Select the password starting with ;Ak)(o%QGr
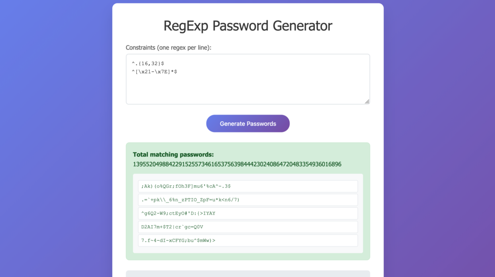This screenshot has height=277, width=495. tap(186, 186)
